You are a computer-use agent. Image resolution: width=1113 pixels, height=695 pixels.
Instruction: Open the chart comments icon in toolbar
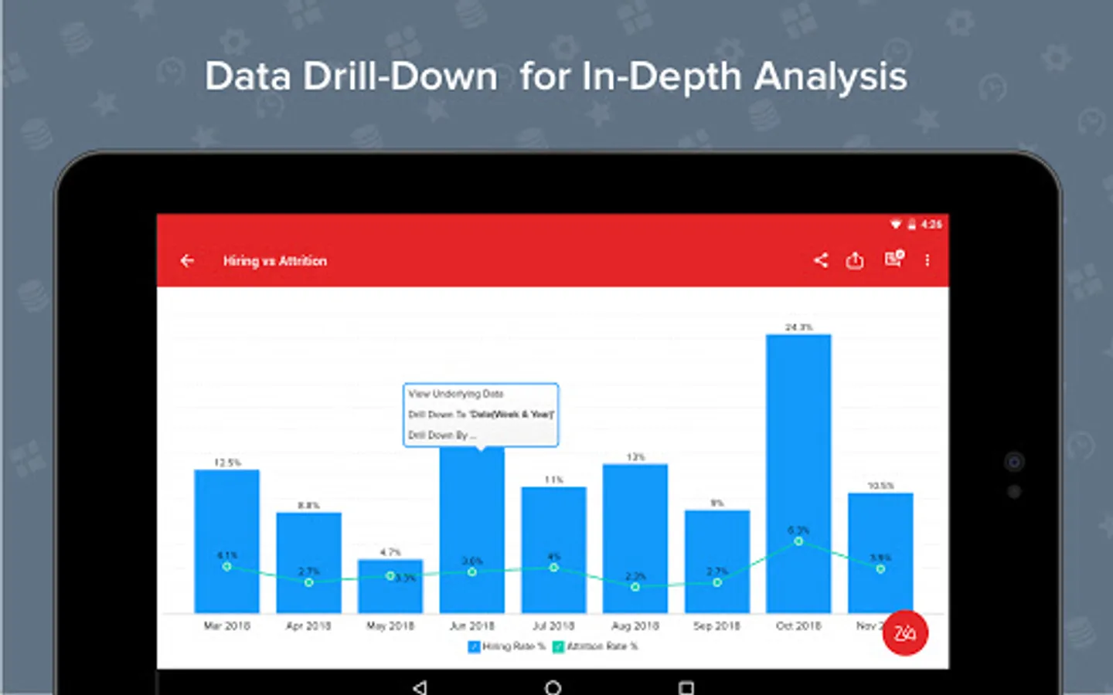click(x=894, y=259)
